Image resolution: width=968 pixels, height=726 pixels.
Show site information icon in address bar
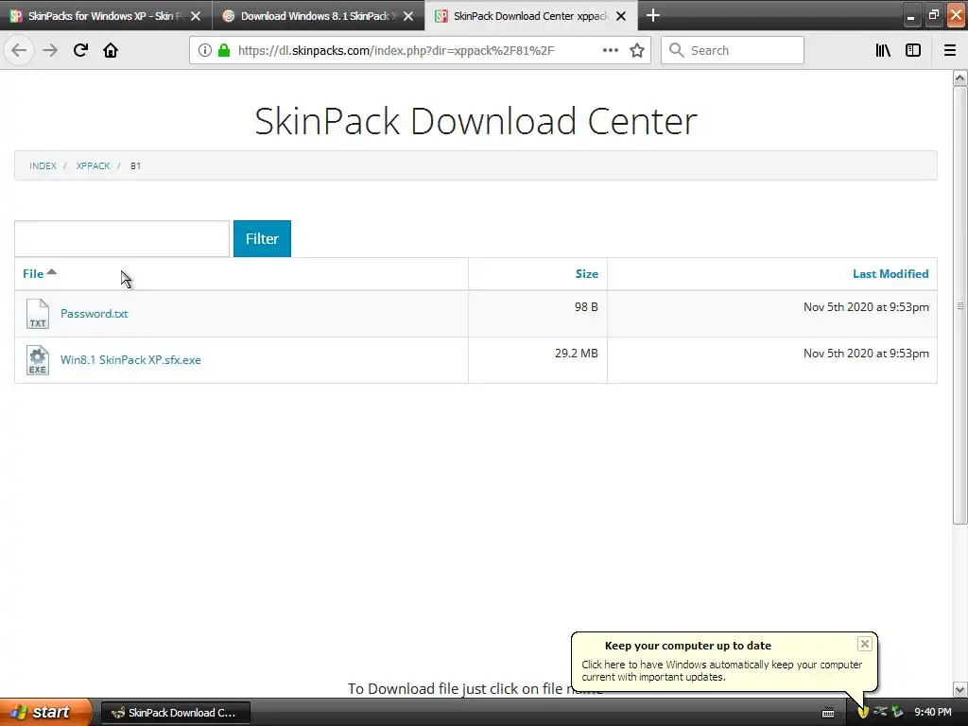coord(205,51)
